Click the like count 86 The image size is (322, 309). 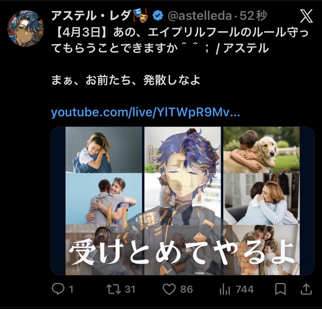tap(187, 289)
